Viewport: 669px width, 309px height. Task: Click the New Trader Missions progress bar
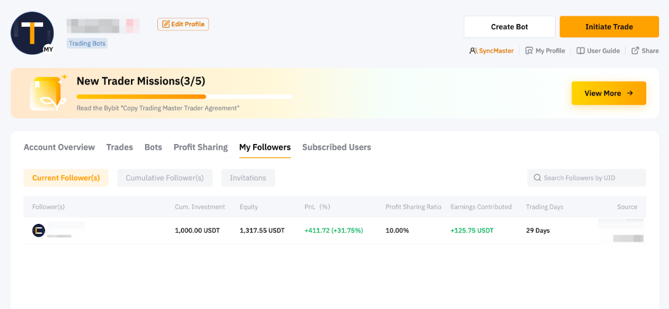point(184,97)
